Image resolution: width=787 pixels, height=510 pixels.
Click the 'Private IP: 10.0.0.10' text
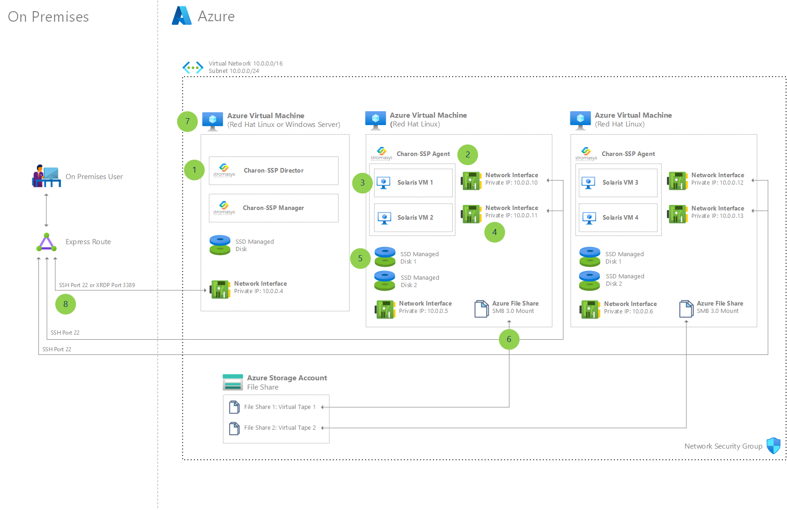coord(511,183)
